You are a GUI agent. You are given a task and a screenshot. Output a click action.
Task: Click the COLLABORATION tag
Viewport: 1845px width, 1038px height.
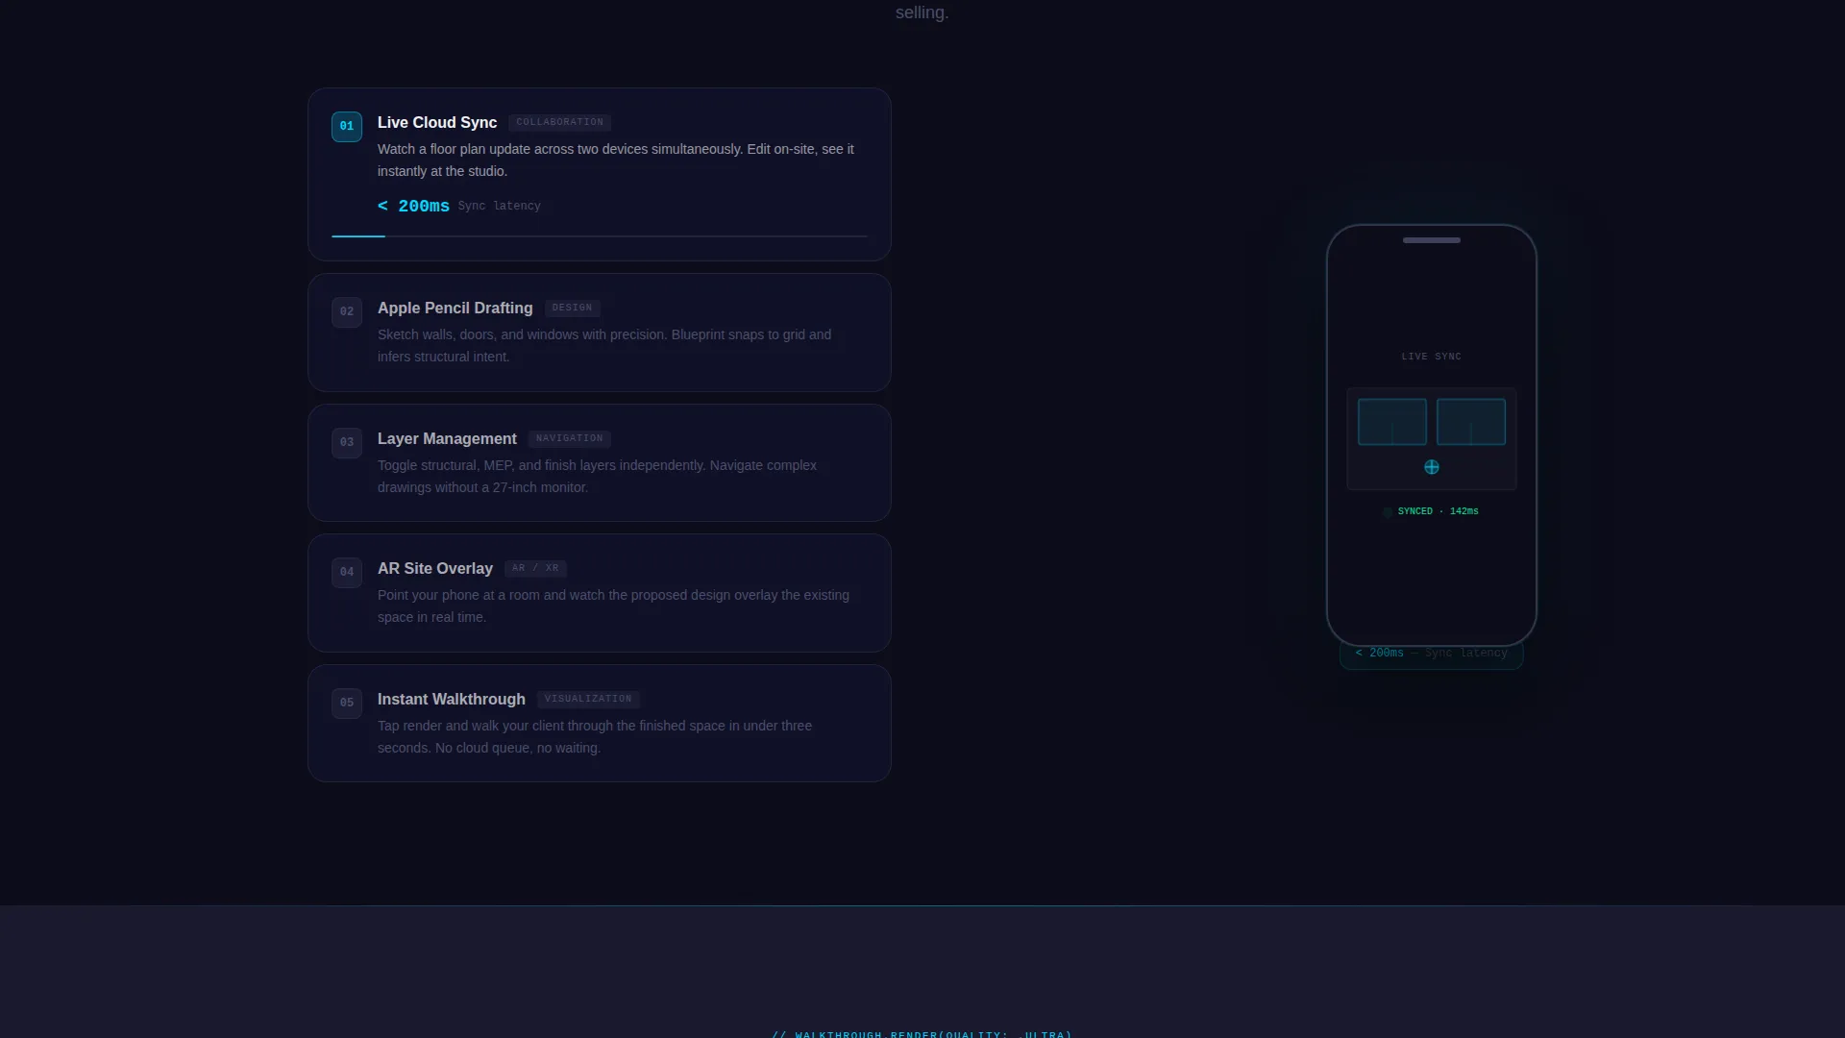[560, 123]
